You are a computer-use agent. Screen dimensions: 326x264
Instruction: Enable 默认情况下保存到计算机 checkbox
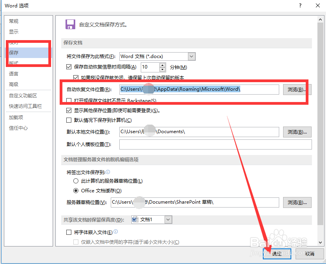tap(69, 120)
